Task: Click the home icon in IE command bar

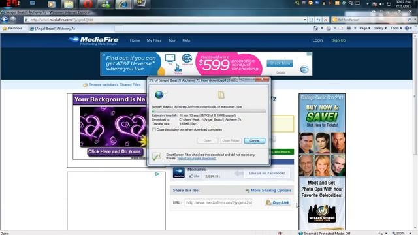Action: 315,28
